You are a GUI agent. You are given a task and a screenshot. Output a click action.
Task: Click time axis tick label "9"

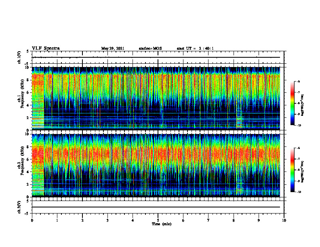coord(259,220)
